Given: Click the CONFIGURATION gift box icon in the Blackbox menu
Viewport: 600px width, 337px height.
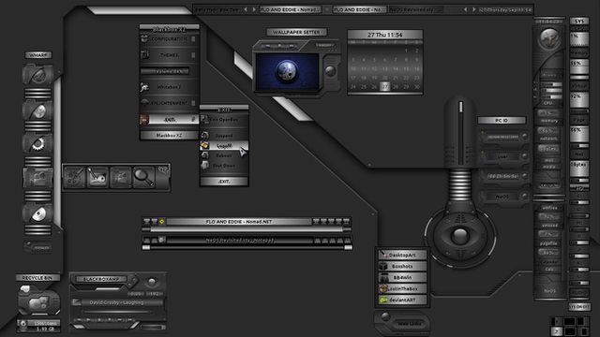Looking at the screenshot, I should coord(144,38).
